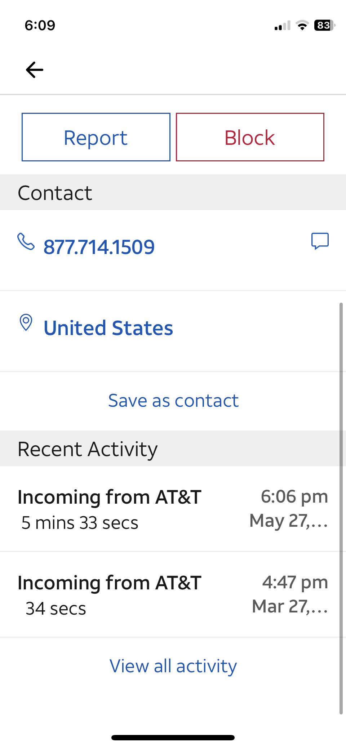
Task: Tap the home indicator bar
Action: point(173,737)
